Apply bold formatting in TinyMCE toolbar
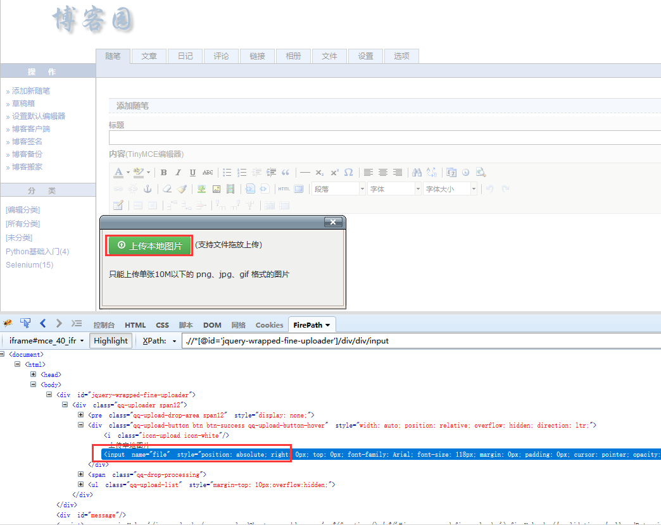The image size is (661, 525). click(x=163, y=172)
